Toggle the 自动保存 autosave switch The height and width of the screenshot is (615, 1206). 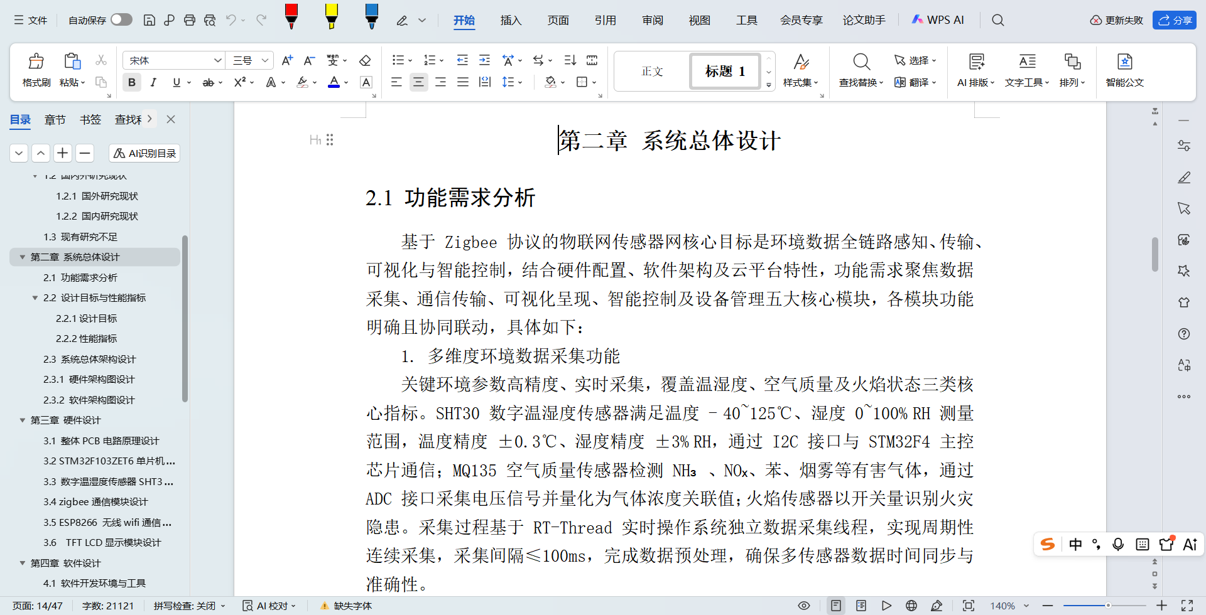[x=121, y=19]
